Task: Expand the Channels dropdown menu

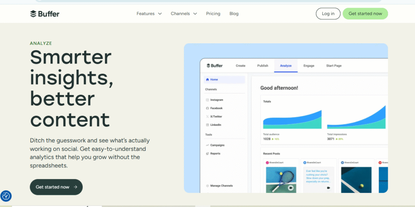Action: (x=184, y=14)
